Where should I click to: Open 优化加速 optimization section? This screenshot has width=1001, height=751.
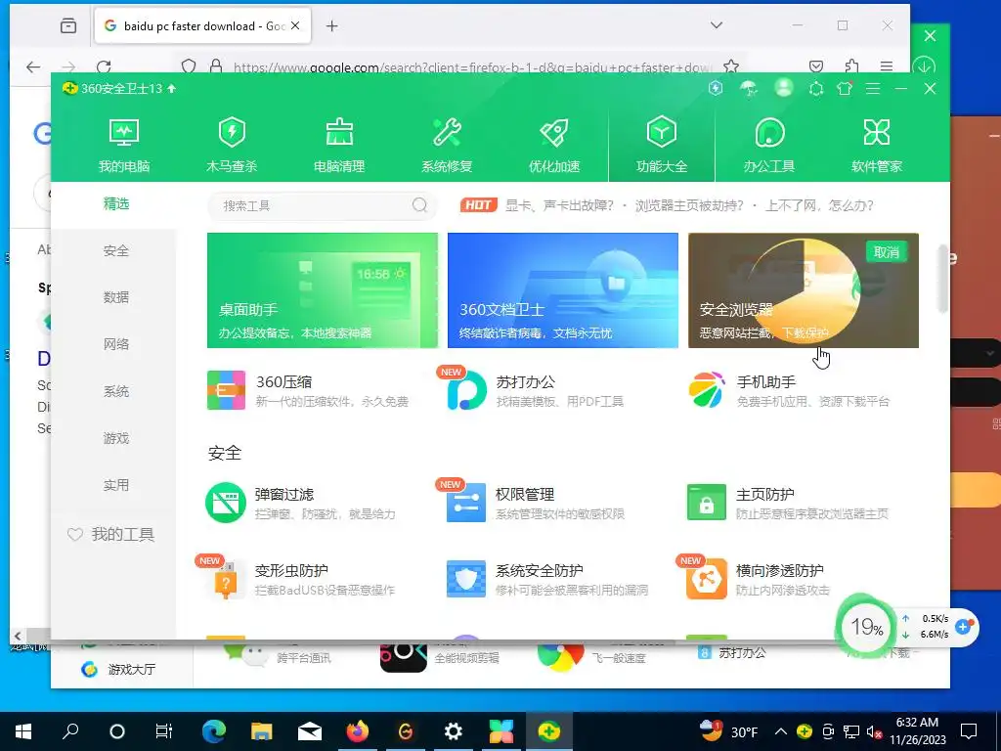[x=554, y=146]
